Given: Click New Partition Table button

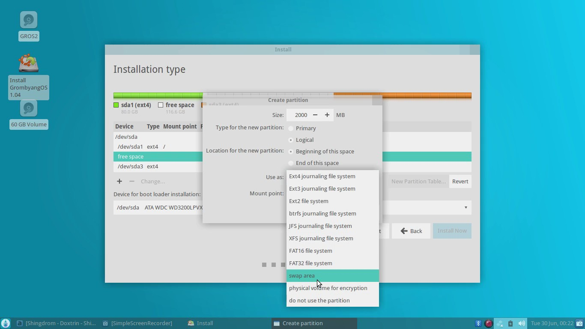Looking at the screenshot, I should (418, 182).
